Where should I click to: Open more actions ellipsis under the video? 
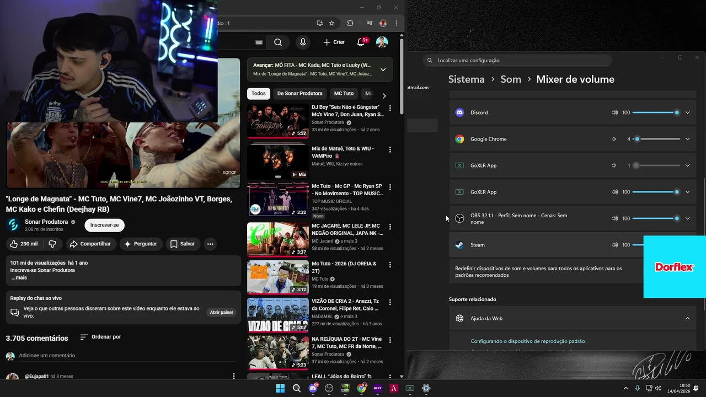point(210,244)
